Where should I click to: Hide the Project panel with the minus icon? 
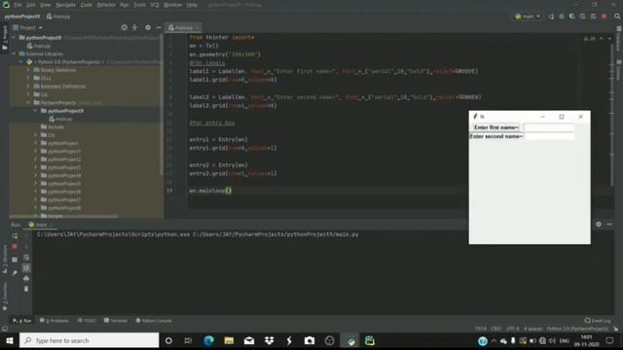[158, 28]
